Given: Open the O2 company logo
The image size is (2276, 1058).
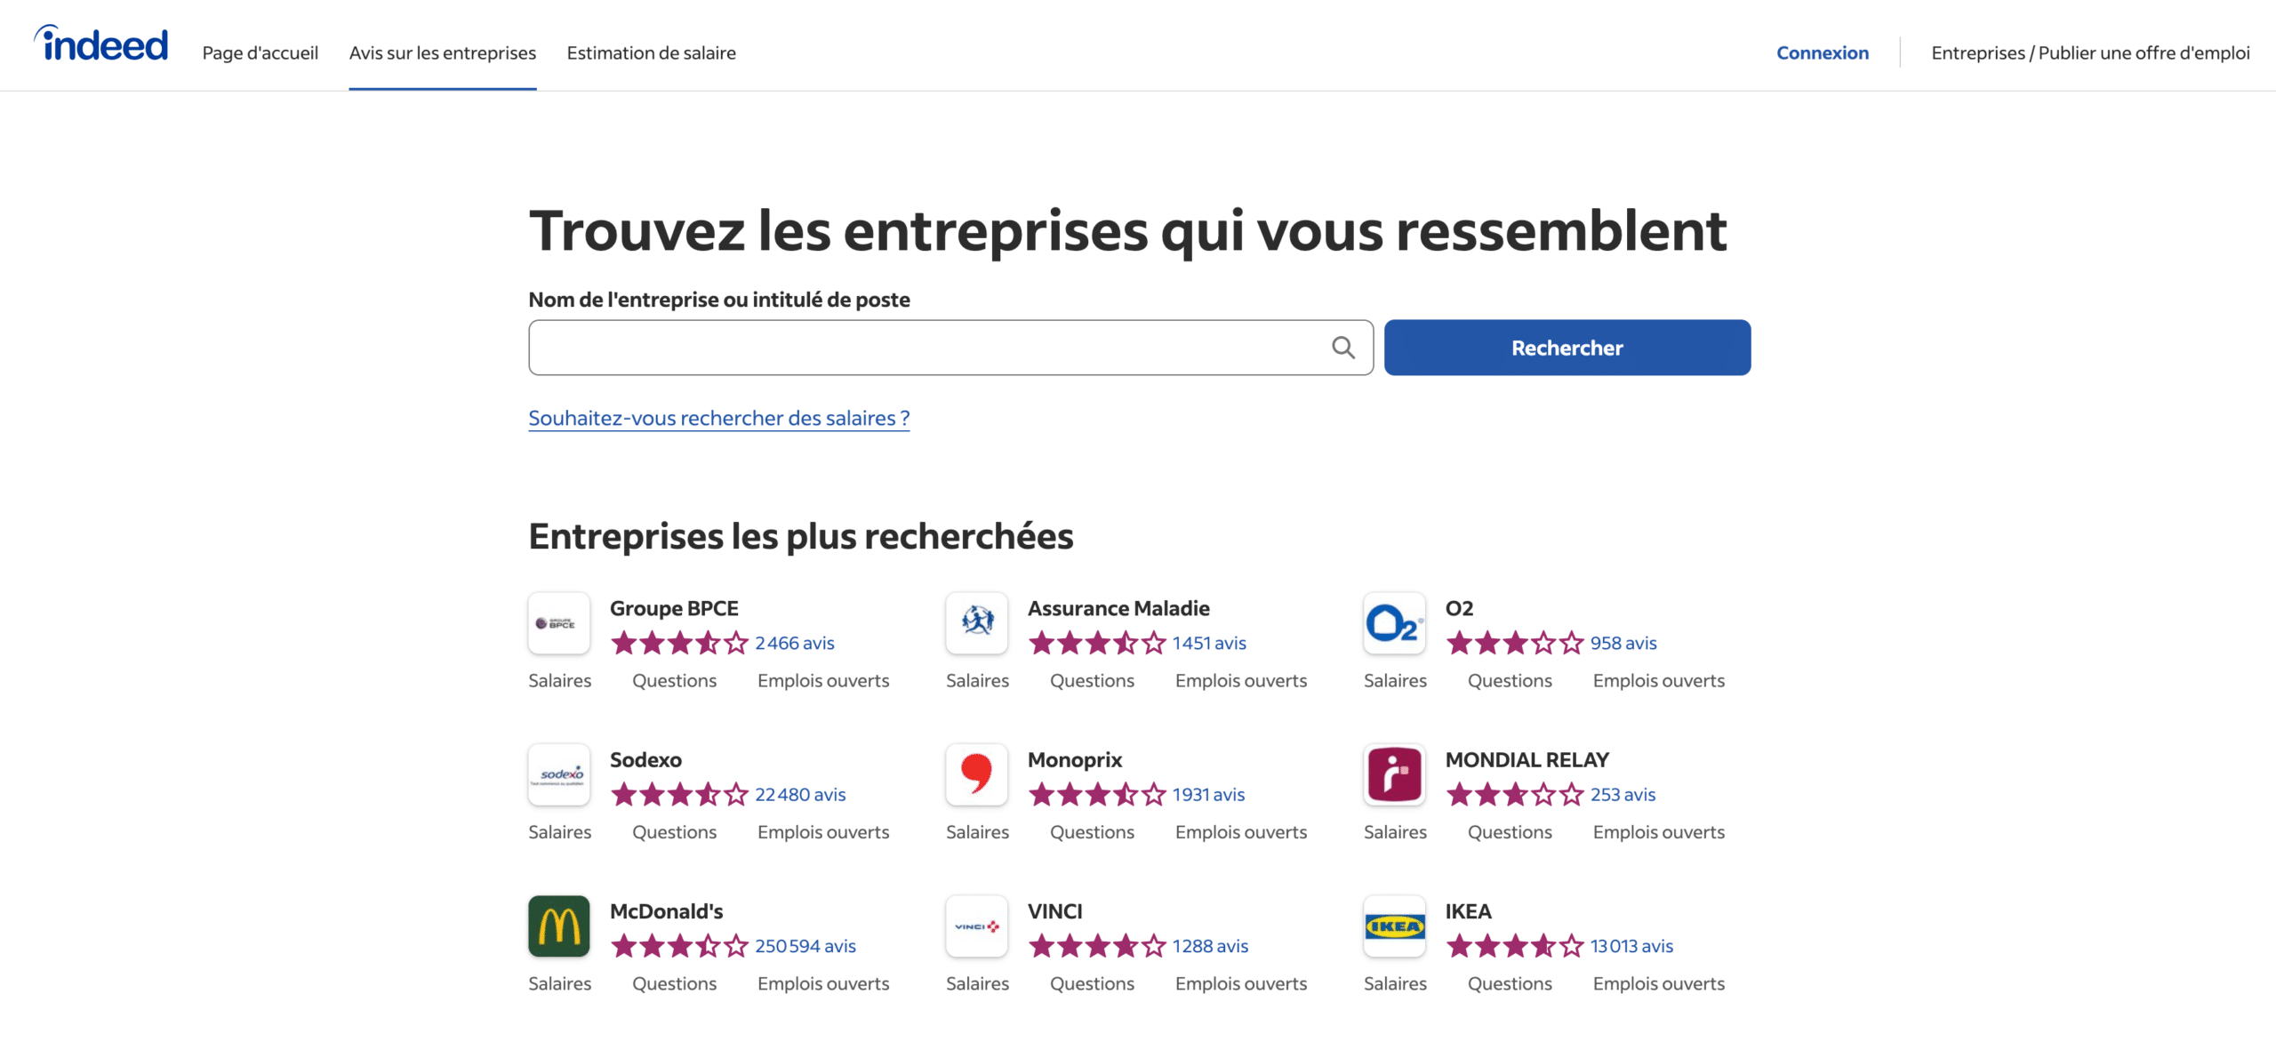Looking at the screenshot, I should [1395, 623].
